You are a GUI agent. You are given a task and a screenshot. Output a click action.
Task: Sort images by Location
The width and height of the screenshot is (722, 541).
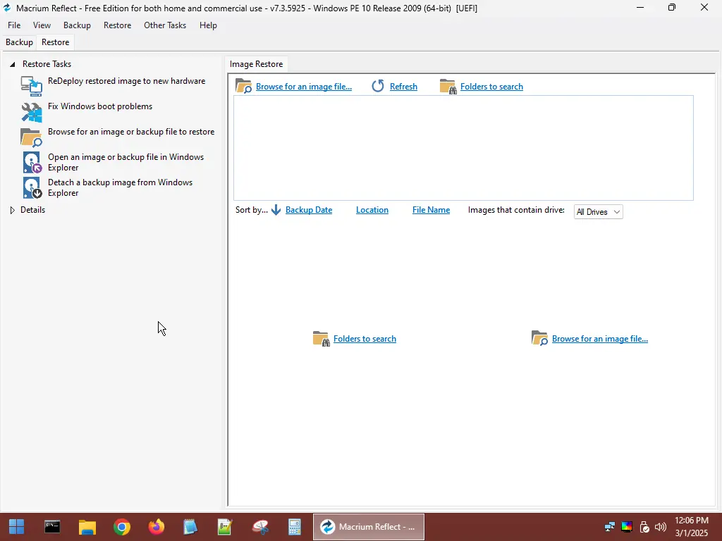click(372, 210)
